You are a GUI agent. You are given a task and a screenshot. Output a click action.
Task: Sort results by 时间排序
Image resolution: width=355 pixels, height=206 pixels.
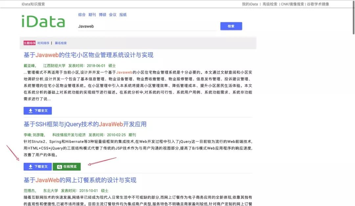click(x=43, y=43)
